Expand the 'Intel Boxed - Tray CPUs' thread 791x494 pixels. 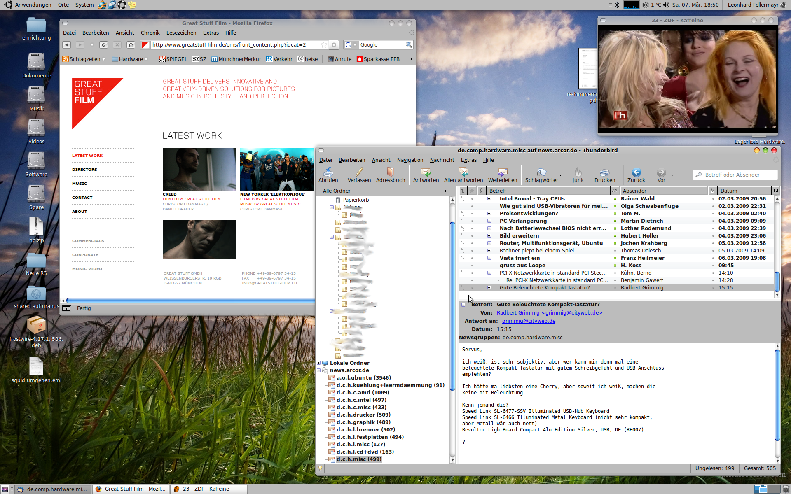489,199
